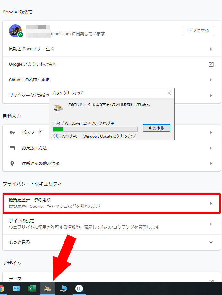Viewport: 222px width, 295px height.
Task: Open external link icon for Google アカウントの管理
Action: (211, 64)
